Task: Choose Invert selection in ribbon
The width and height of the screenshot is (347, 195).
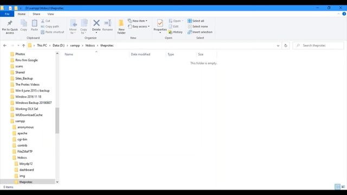Action: tap(200, 32)
